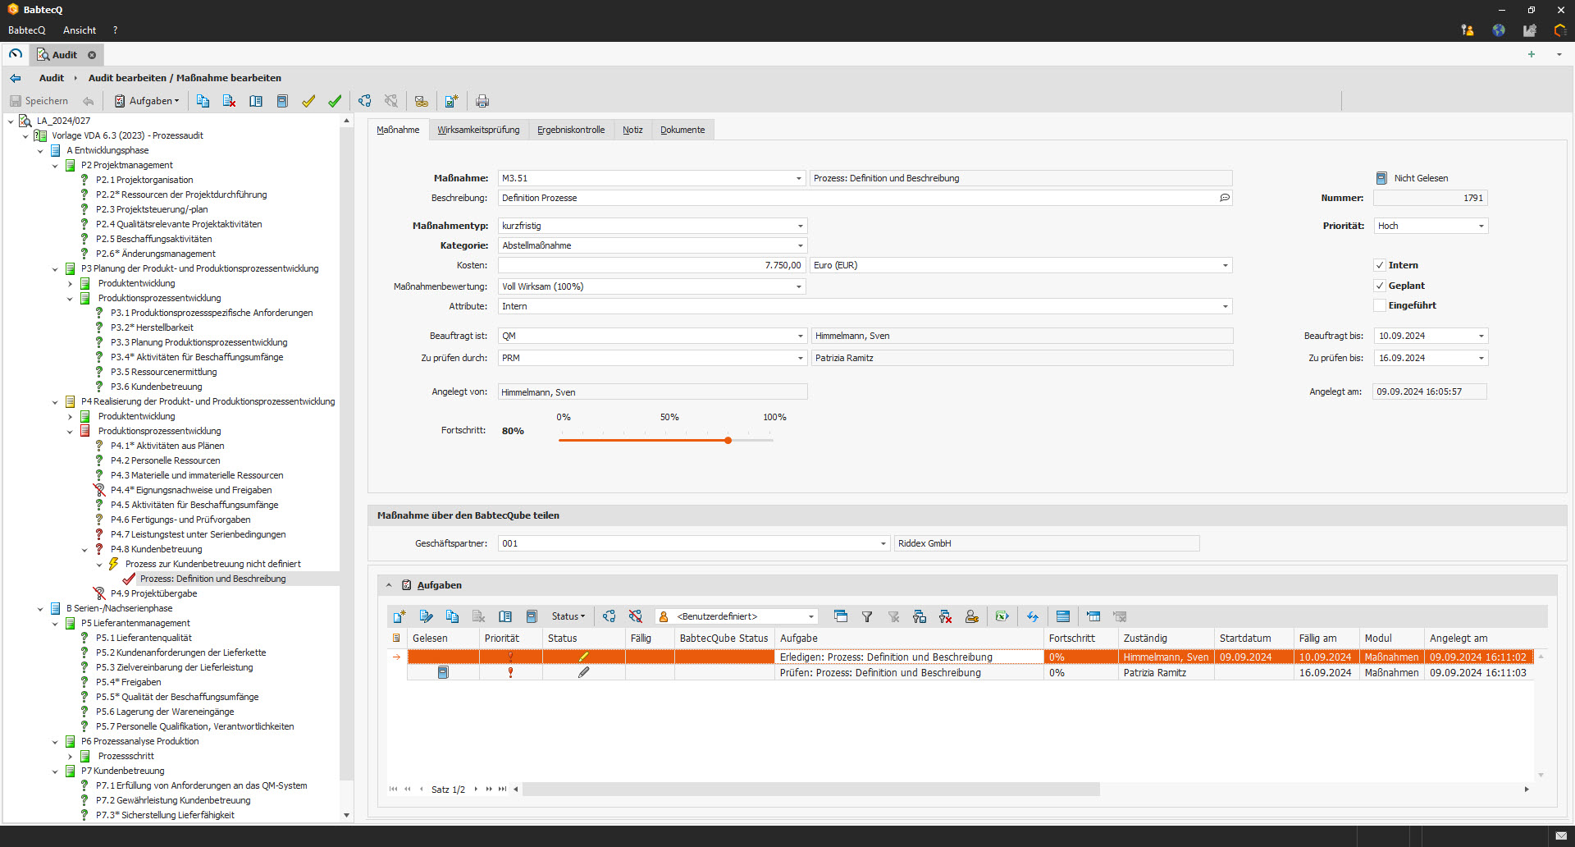1575x847 pixels.
Task: Click the delete document icon in the main toolbar
Action: [x=229, y=101]
